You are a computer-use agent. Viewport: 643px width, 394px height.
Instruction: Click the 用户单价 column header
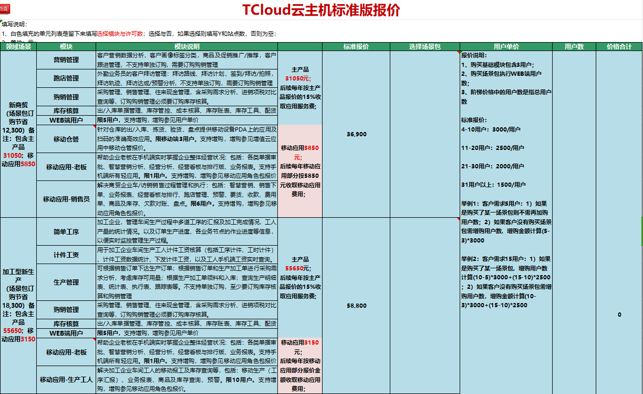click(506, 47)
